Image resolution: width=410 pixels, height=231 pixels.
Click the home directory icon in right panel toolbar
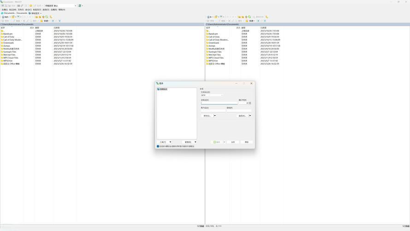pos(246,17)
